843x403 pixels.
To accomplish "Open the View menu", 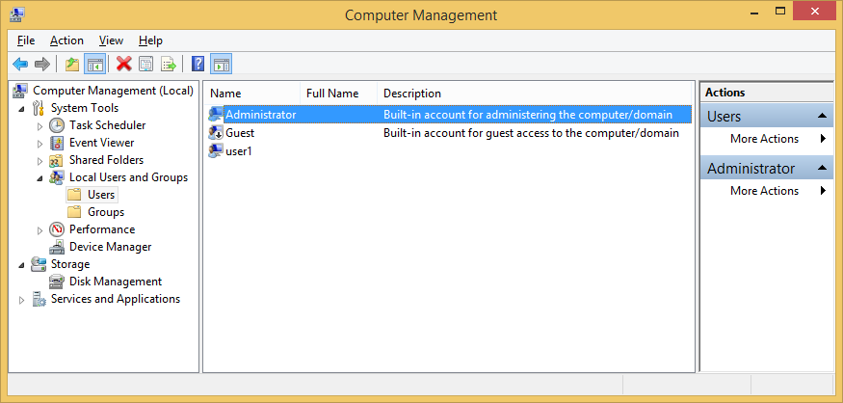I will point(112,40).
